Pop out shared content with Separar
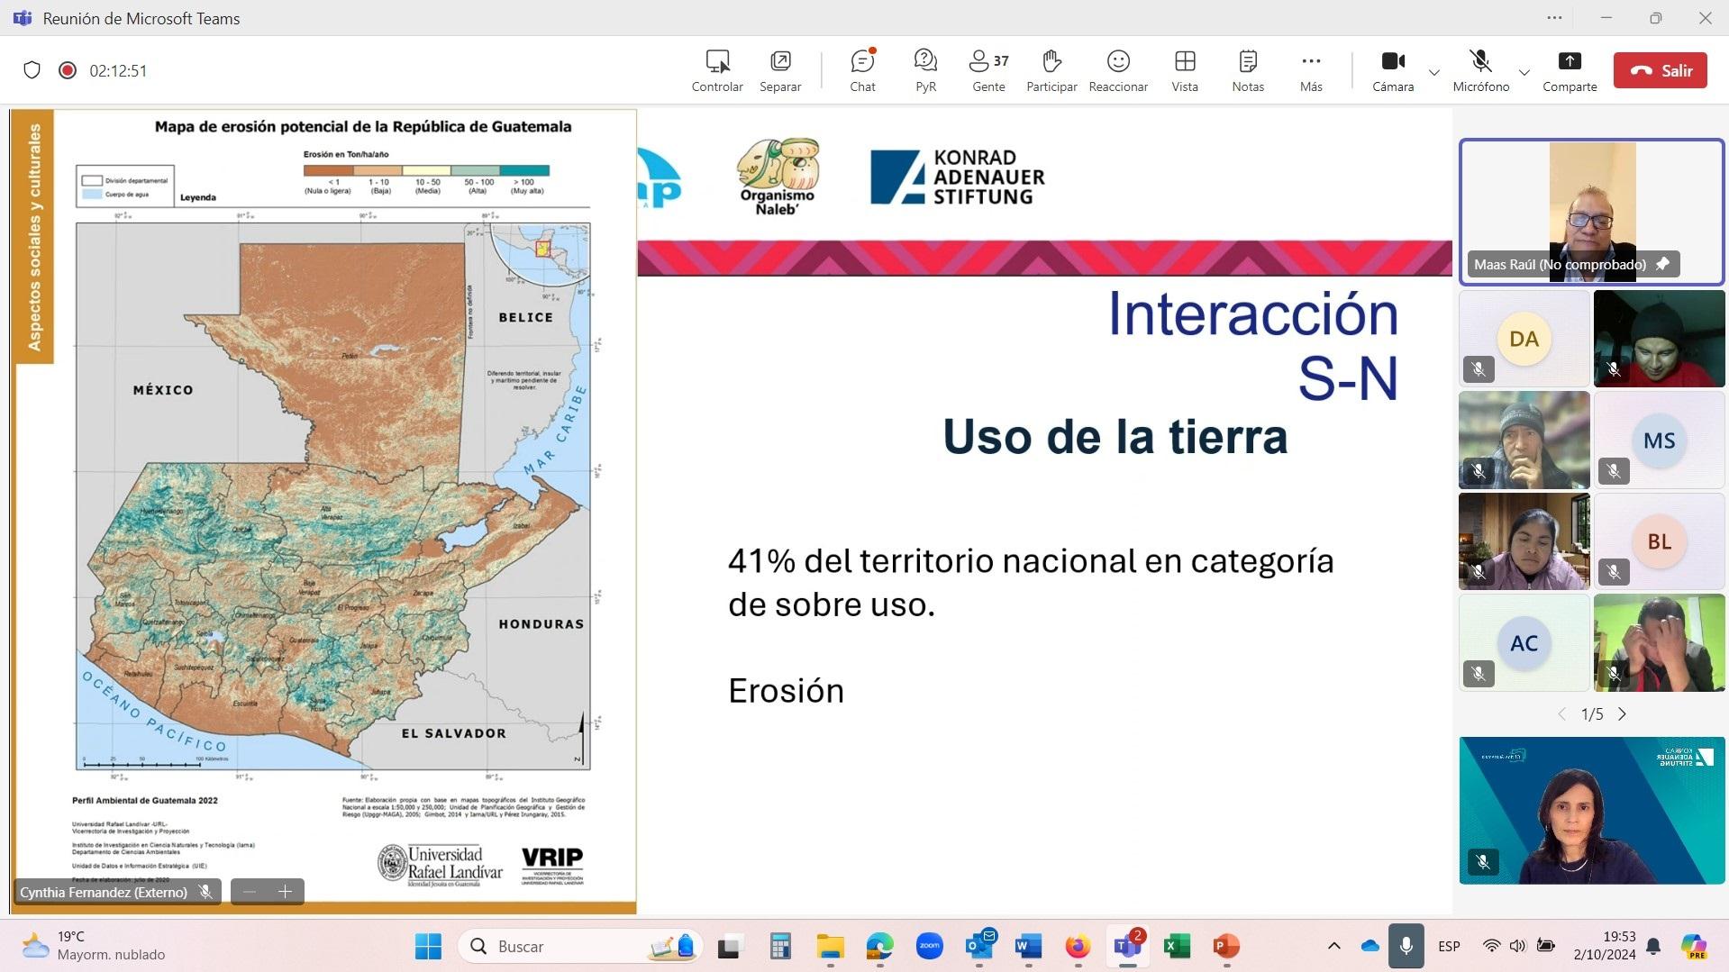This screenshot has width=1729, height=972. click(x=780, y=70)
